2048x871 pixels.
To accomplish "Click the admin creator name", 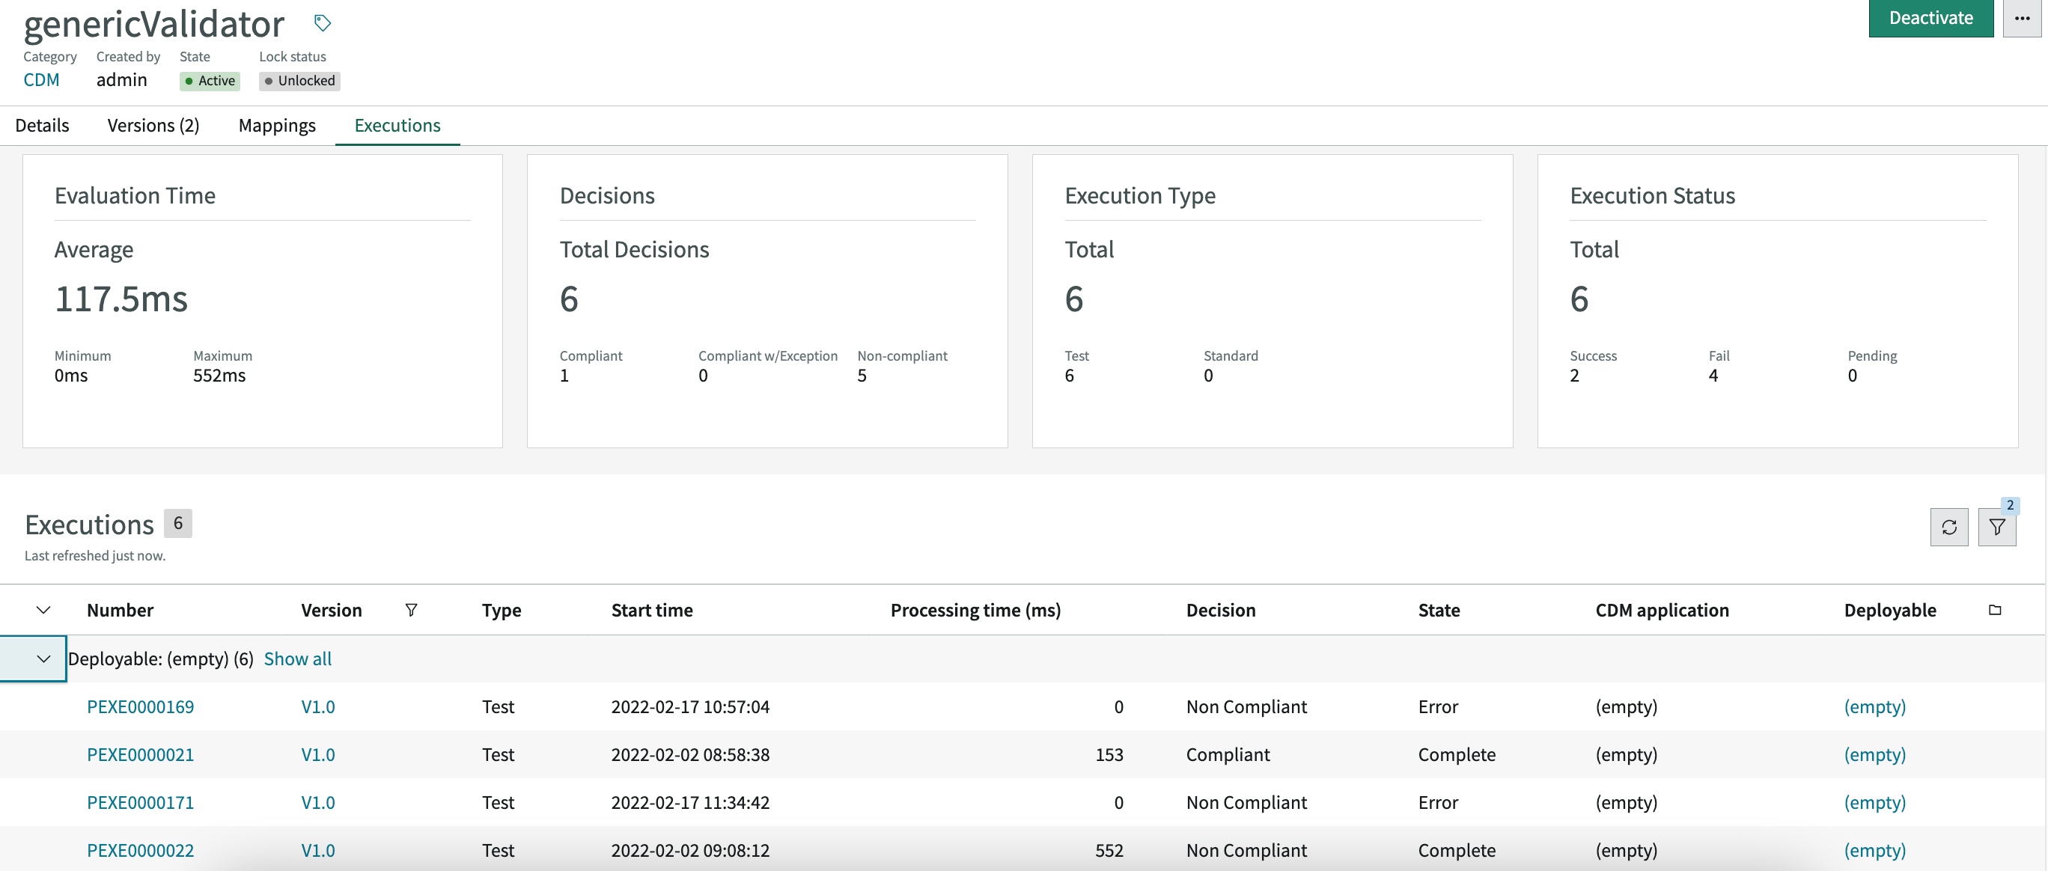I will tap(122, 80).
